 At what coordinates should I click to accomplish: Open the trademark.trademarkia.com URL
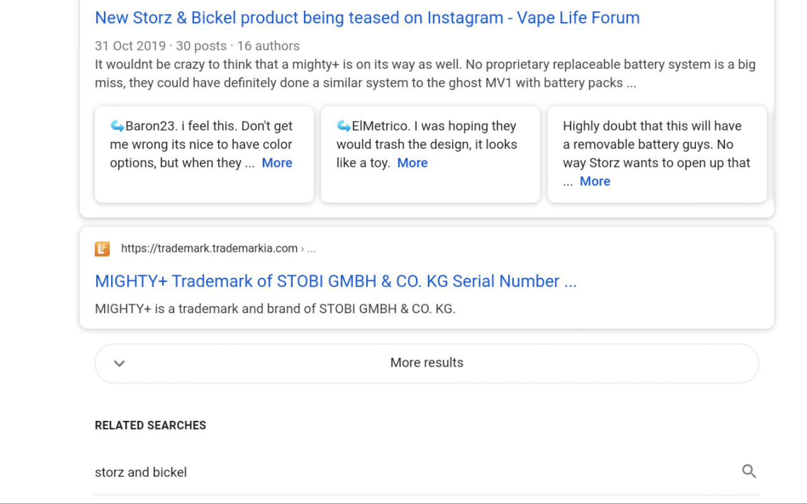(x=218, y=248)
